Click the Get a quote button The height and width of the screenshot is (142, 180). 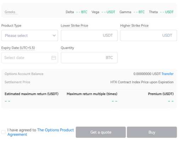coord(101,132)
